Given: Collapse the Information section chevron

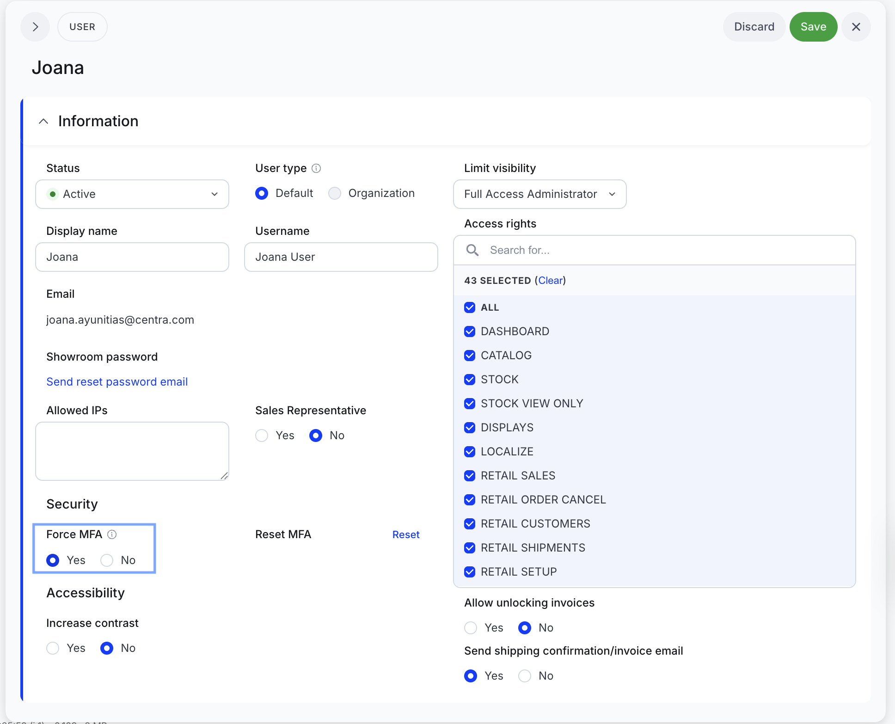Looking at the screenshot, I should click(43, 121).
